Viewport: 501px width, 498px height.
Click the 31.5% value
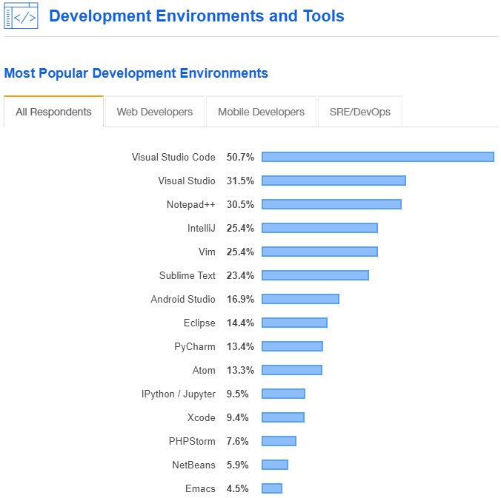(240, 181)
